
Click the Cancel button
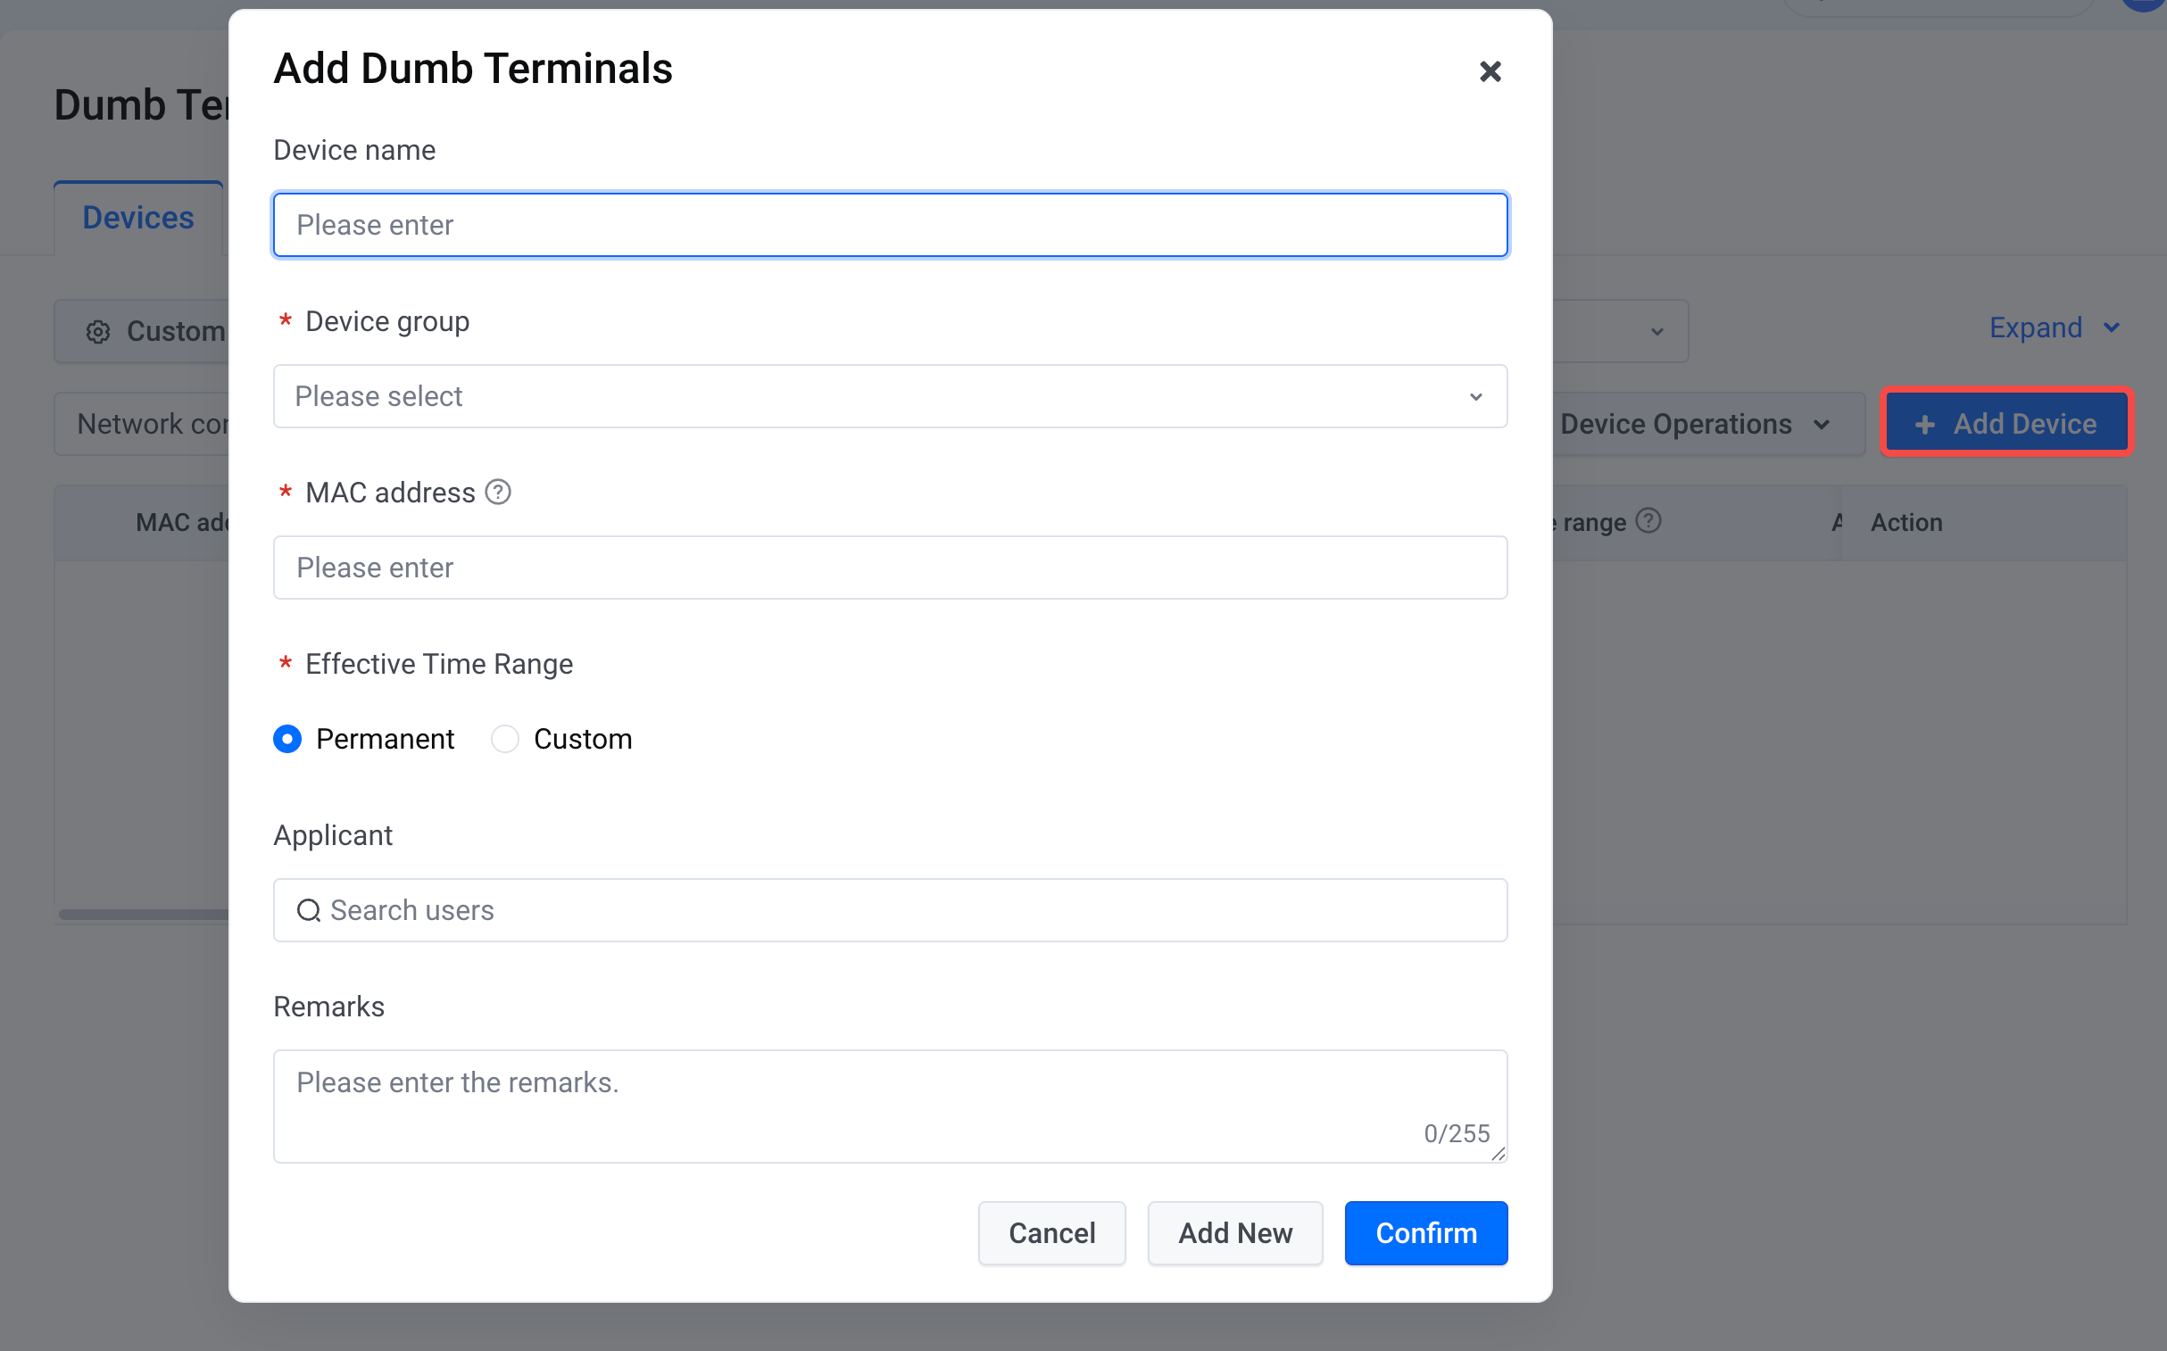tap(1050, 1233)
